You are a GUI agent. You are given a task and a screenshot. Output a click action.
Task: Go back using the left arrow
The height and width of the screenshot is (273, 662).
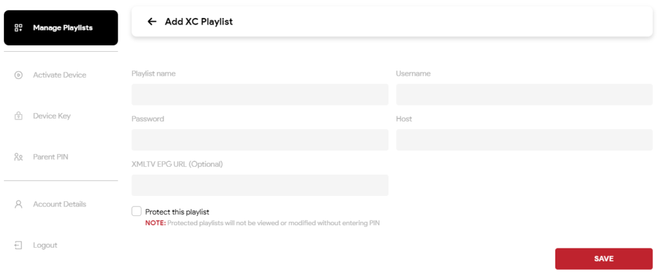coord(152,22)
